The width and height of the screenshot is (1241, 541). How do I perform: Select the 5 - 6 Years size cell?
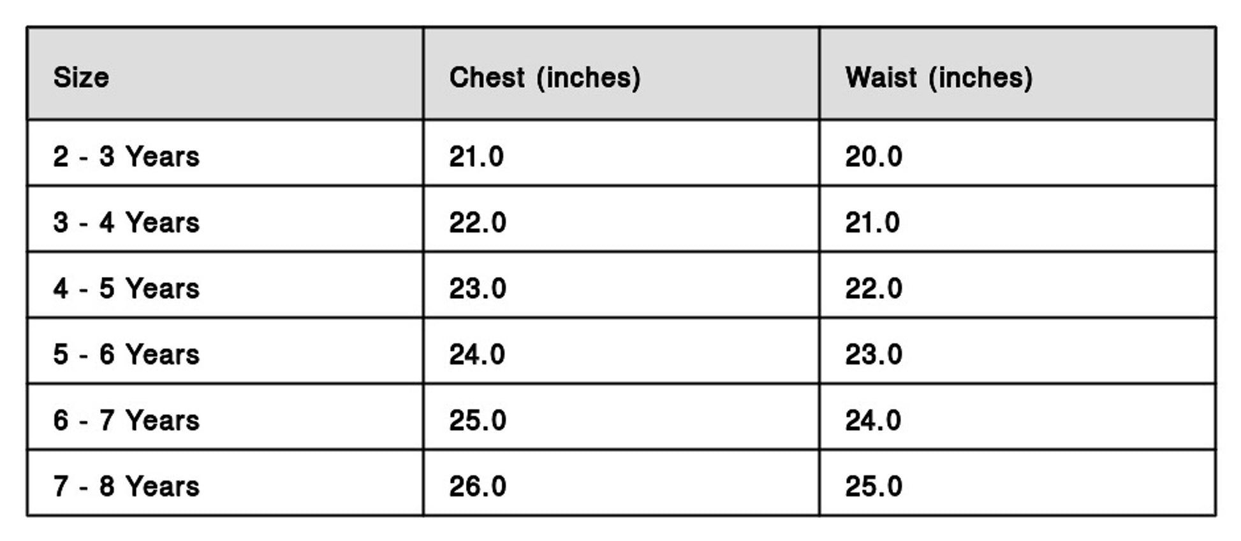126,354
